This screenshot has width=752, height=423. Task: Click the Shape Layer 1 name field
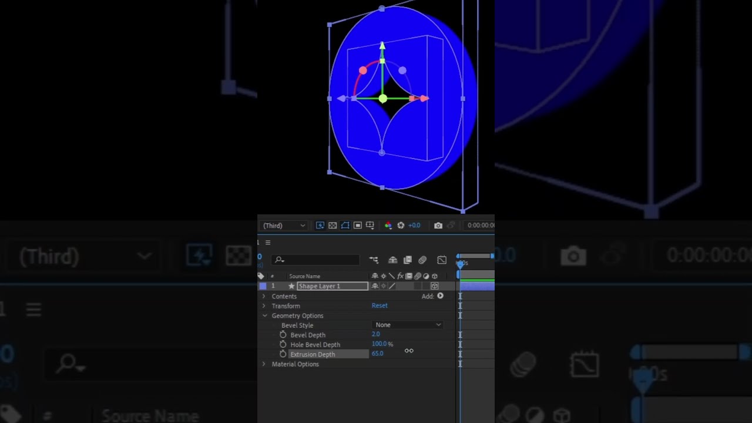click(333, 286)
